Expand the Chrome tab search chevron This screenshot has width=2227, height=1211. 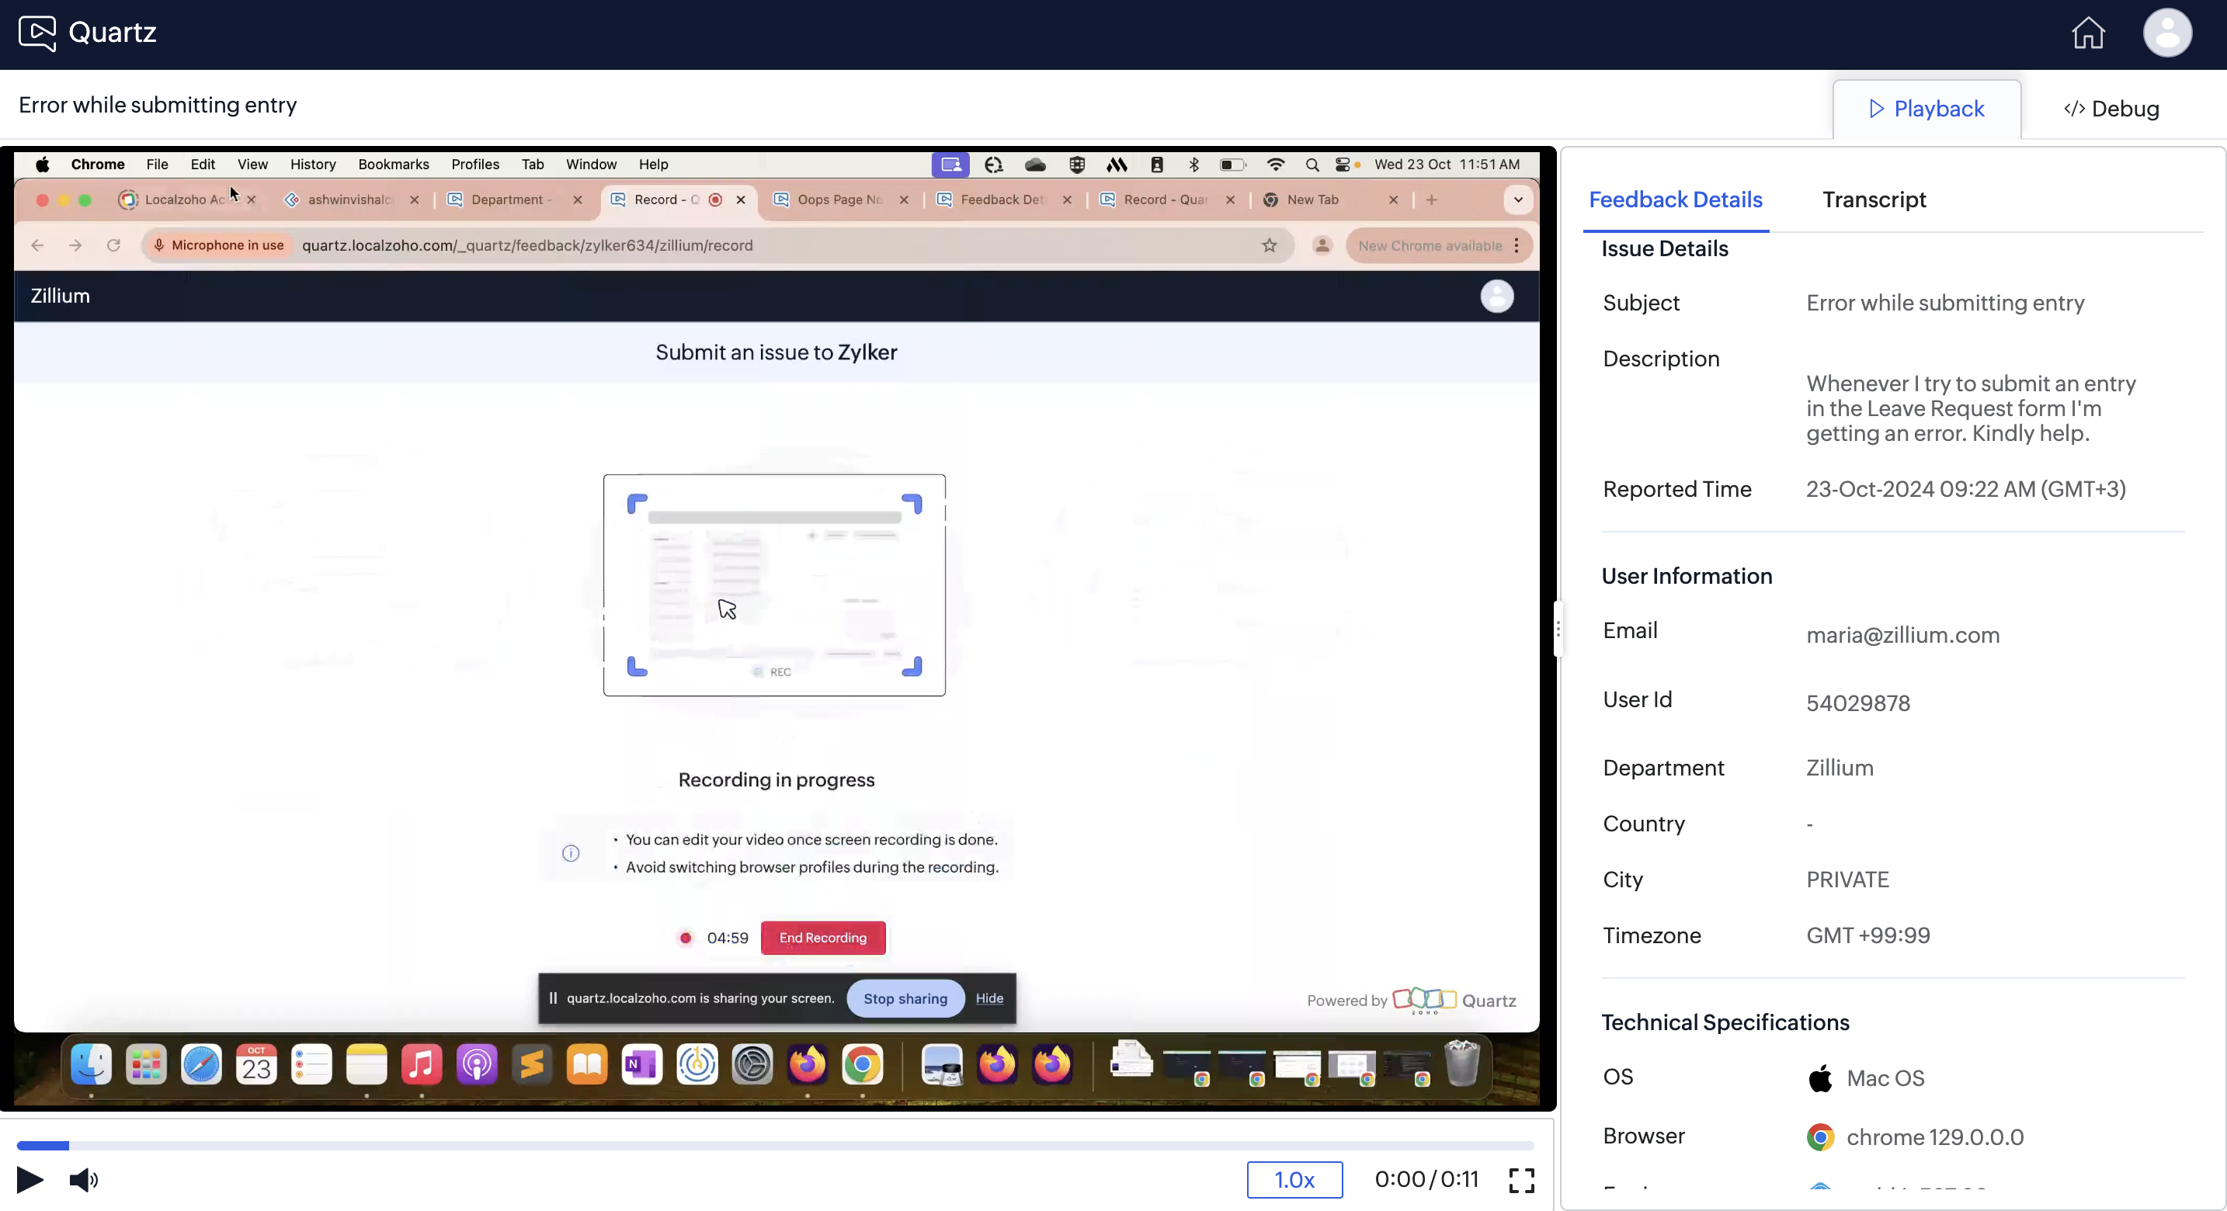click(1518, 200)
